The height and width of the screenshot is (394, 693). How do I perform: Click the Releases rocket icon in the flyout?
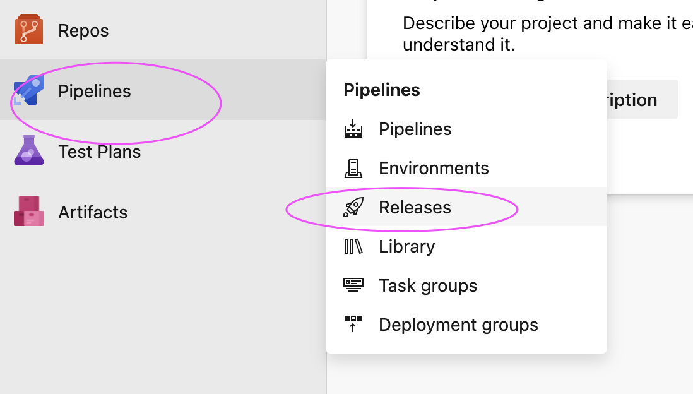[353, 207]
